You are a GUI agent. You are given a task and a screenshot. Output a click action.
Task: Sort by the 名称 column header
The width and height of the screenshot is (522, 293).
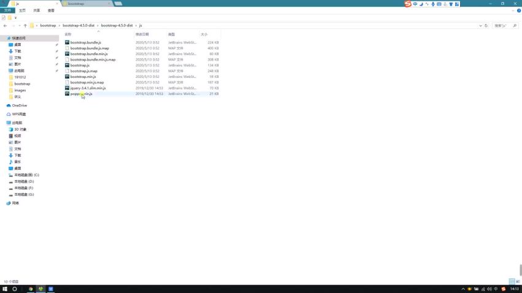click(x=68, y=34)
